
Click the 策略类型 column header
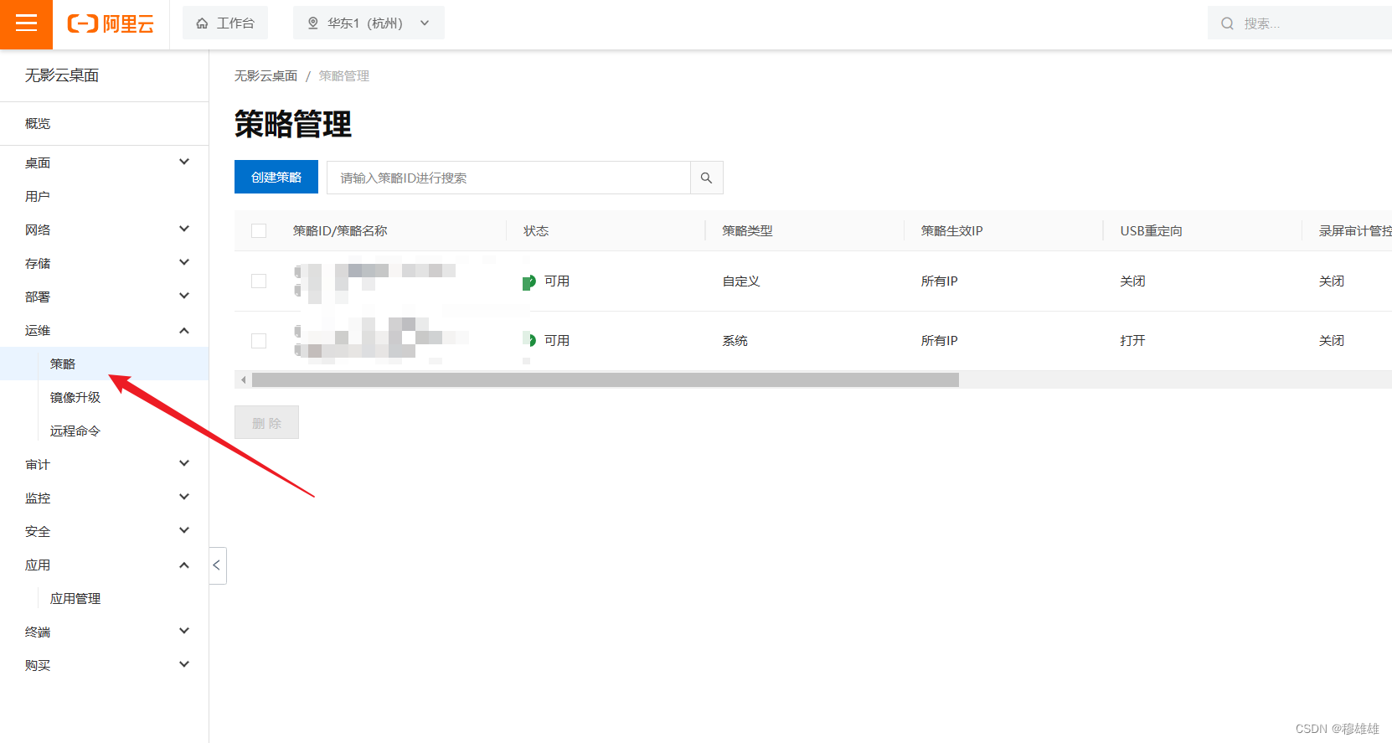coord(748,231)
